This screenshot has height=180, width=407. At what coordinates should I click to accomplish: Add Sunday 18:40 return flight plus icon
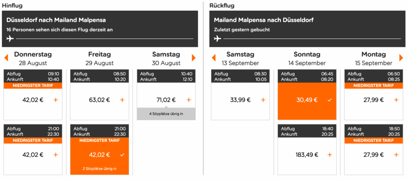point(330,155)
